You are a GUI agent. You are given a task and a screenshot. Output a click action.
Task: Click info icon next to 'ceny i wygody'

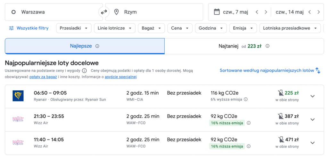tap(84, 71)
